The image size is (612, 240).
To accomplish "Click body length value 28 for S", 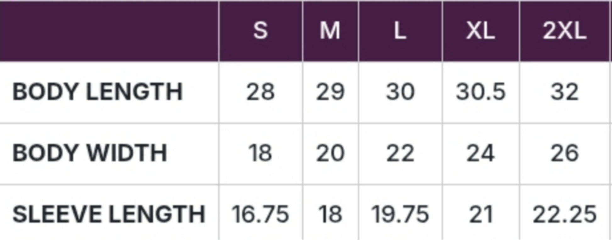I will click(x=260, y=92).
